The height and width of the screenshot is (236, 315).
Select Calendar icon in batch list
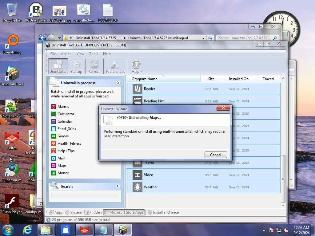coord(54,121)
